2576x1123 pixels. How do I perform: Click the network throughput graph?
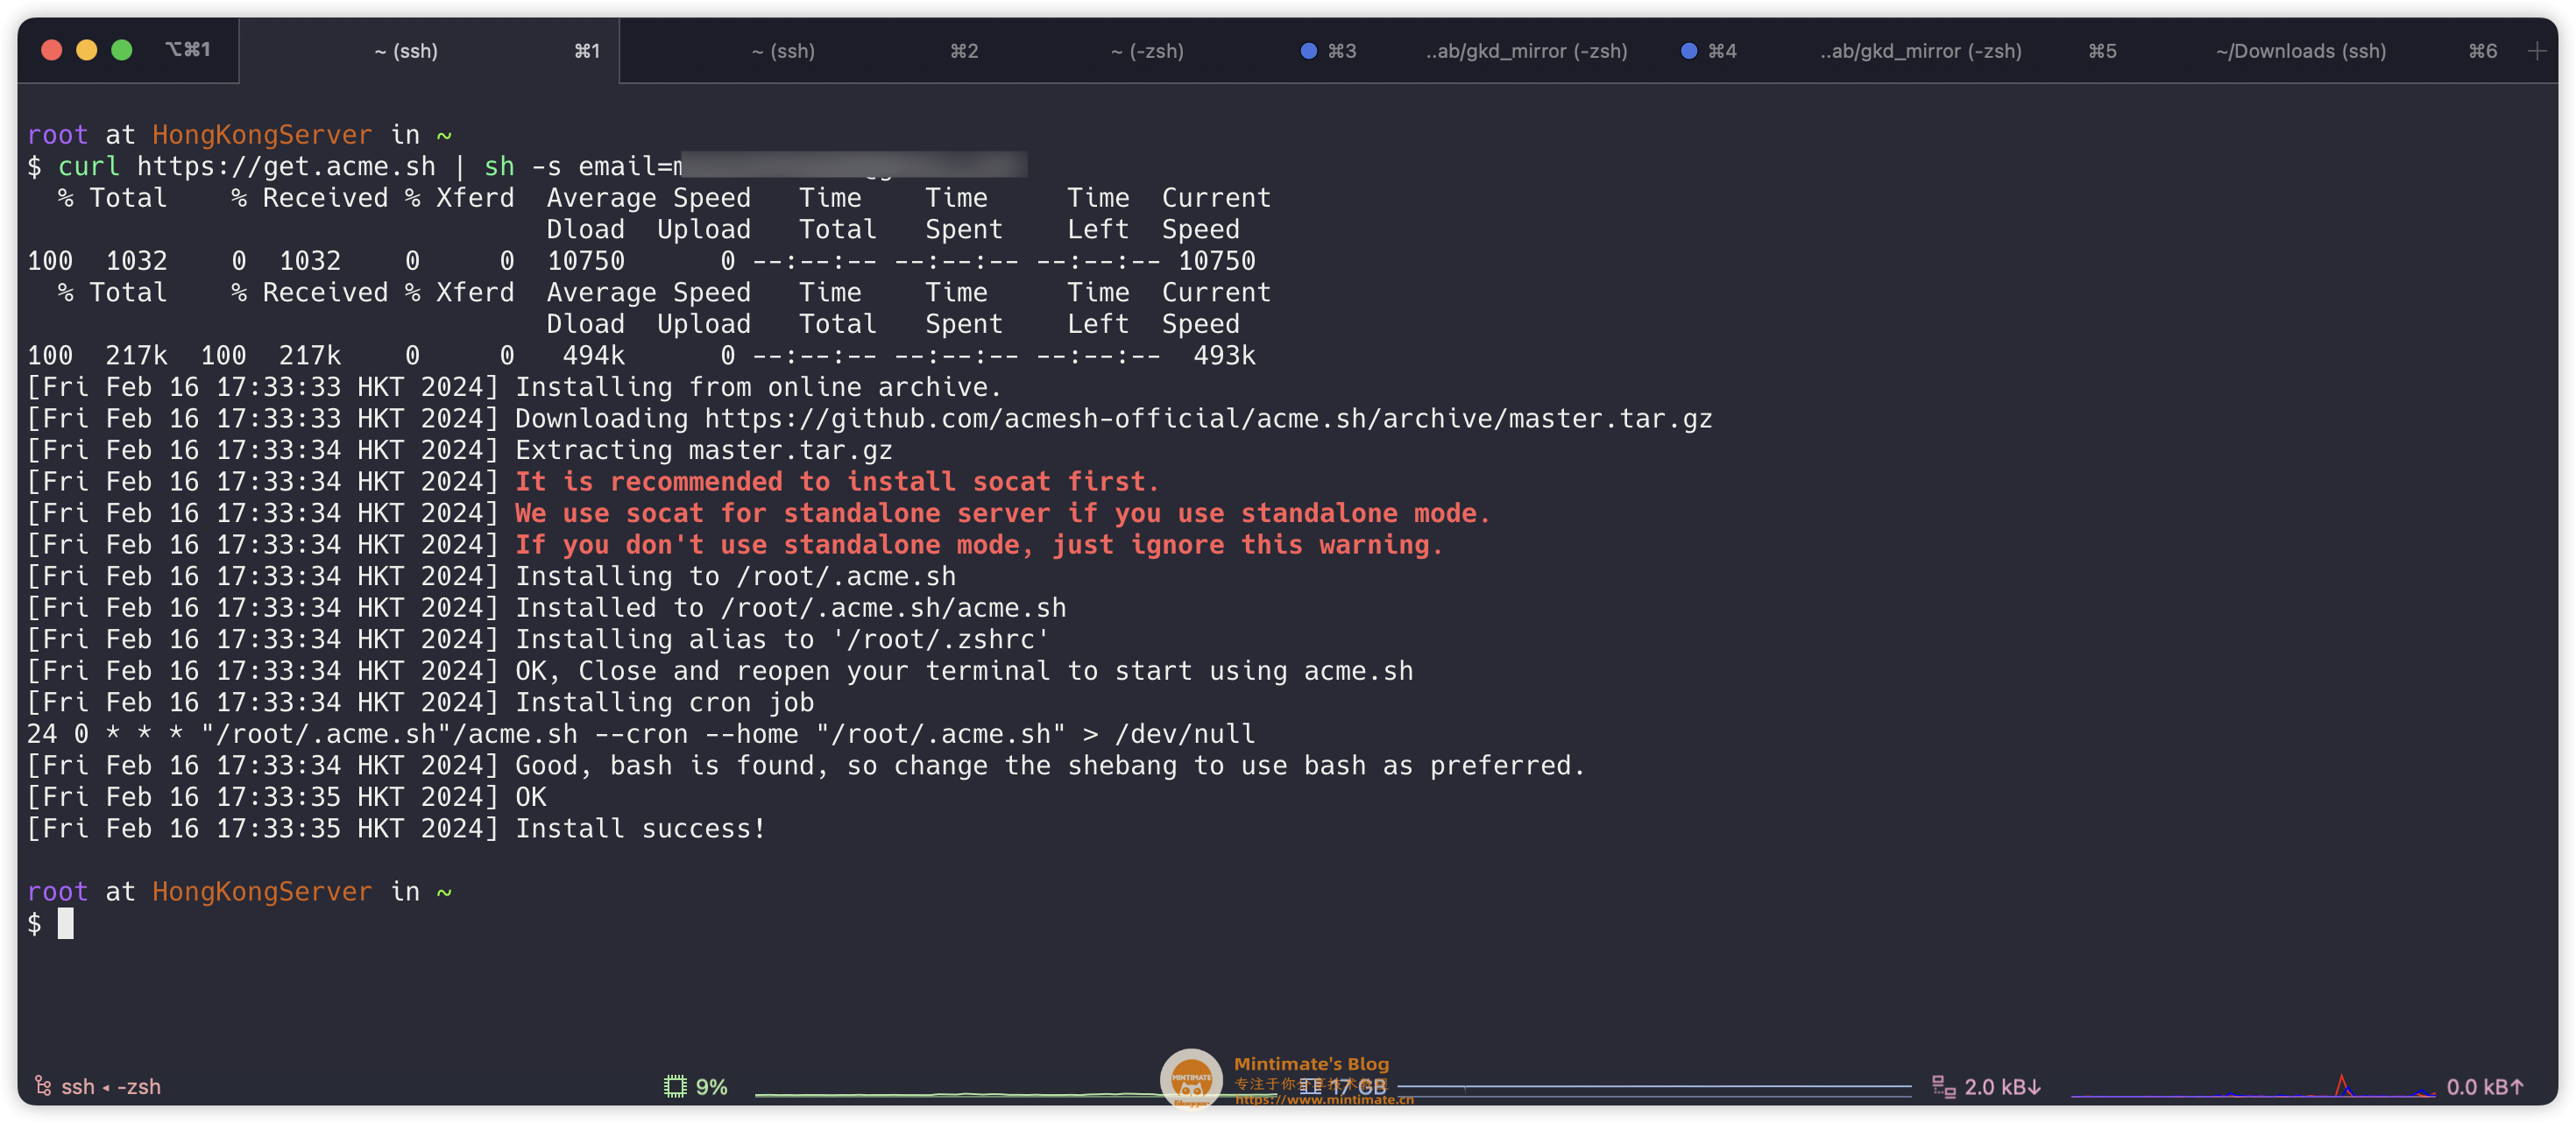coord(2253,1087)
